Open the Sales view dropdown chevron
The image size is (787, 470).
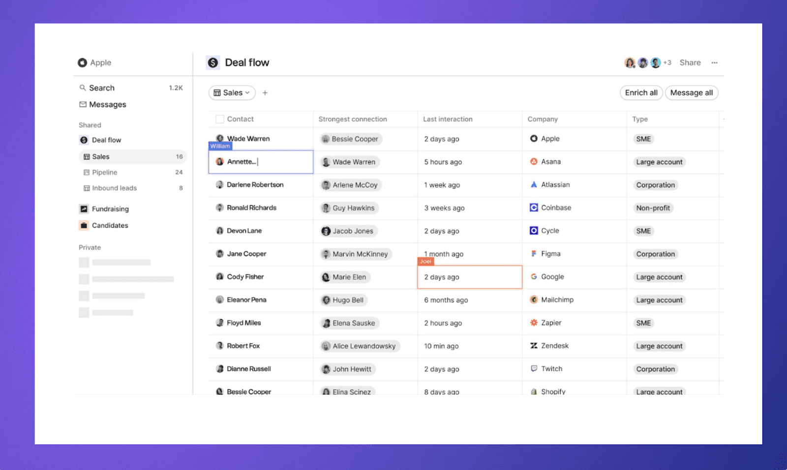click(247, 92)
